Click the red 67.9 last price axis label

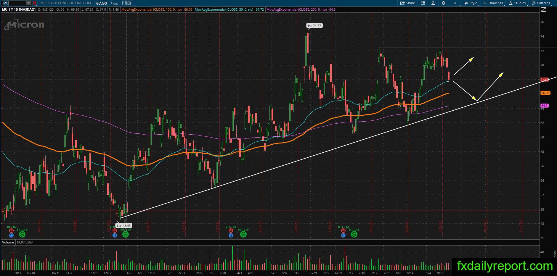545,80
